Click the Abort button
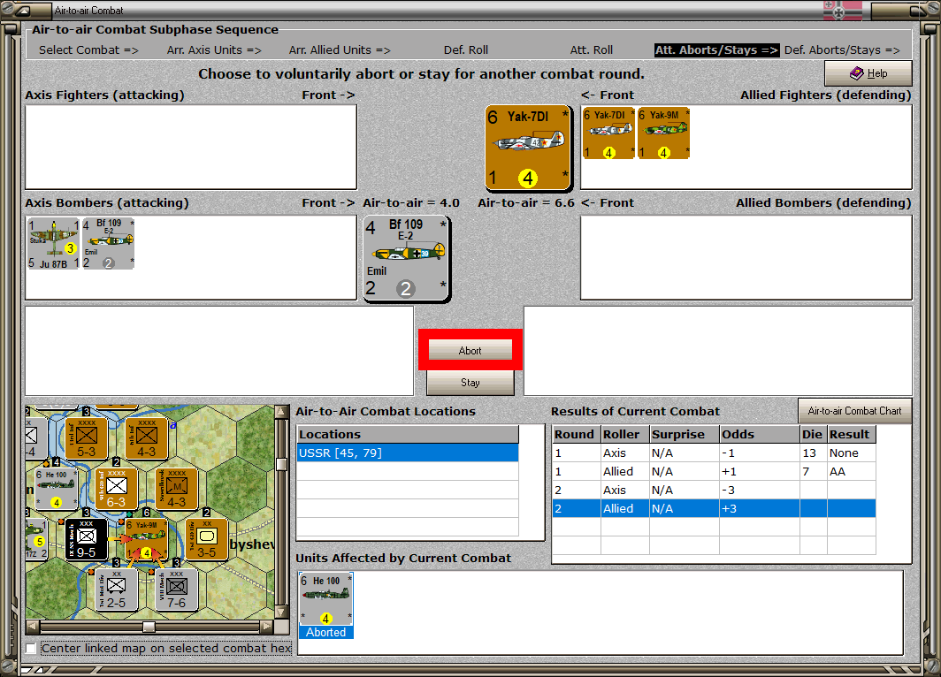 (x=470, y=350)
